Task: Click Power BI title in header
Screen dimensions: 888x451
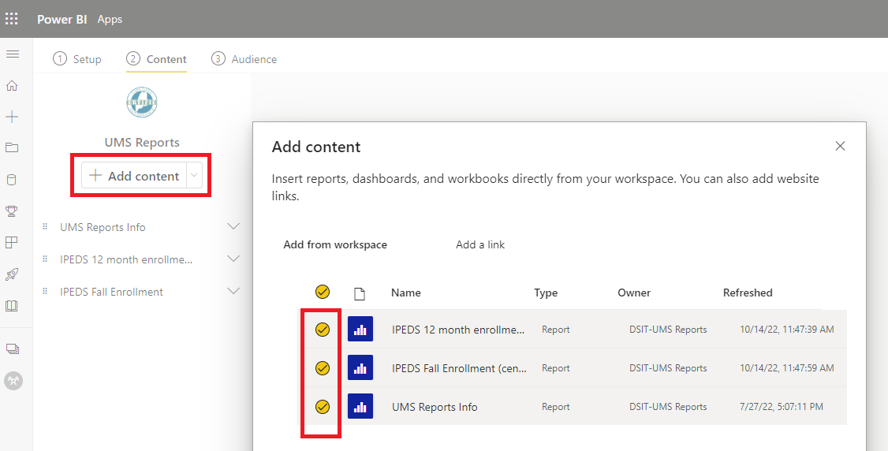Action: (62, 19)
